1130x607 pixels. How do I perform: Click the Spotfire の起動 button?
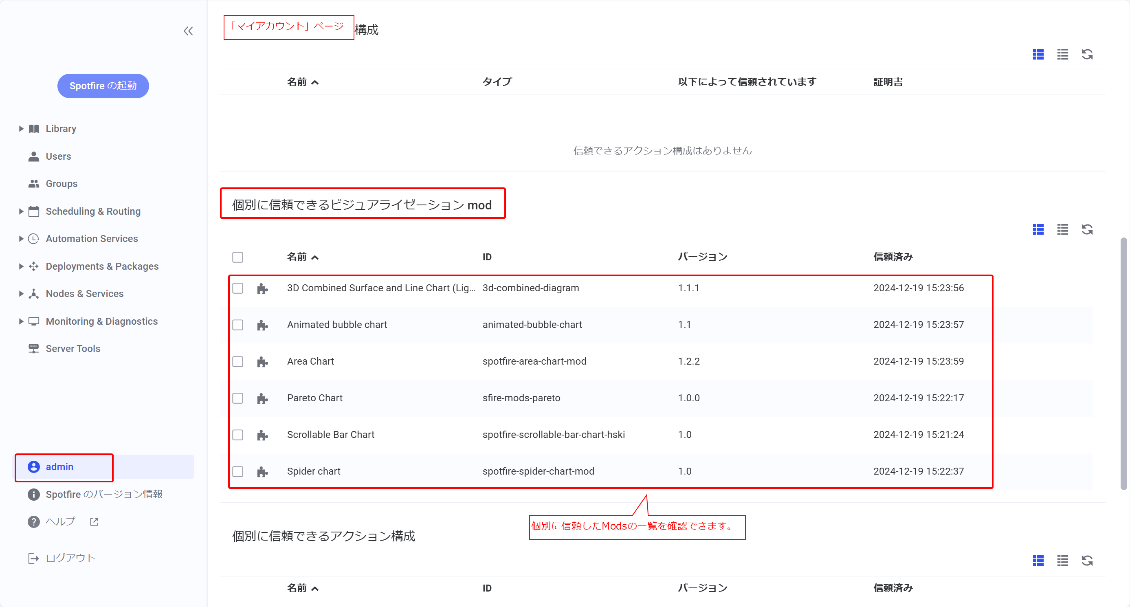tap(103, 86)
